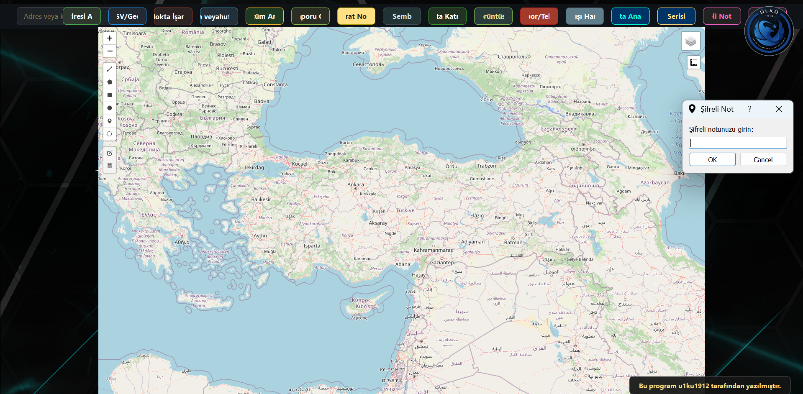Zoom out on the map
The width and height of the screenshot is (803, 394).
(x=110, y=51)
